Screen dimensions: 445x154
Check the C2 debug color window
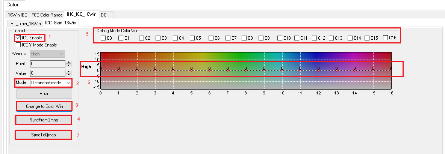142,38
